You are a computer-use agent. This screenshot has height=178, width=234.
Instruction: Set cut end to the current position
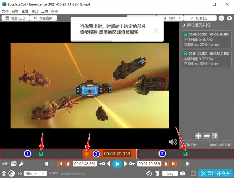(166, 164)
